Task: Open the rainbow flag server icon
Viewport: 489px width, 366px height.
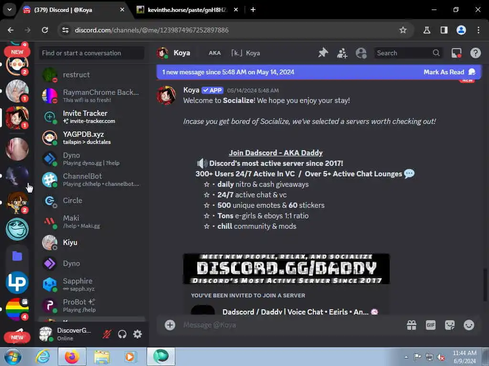Action: (x=17, y=309)
